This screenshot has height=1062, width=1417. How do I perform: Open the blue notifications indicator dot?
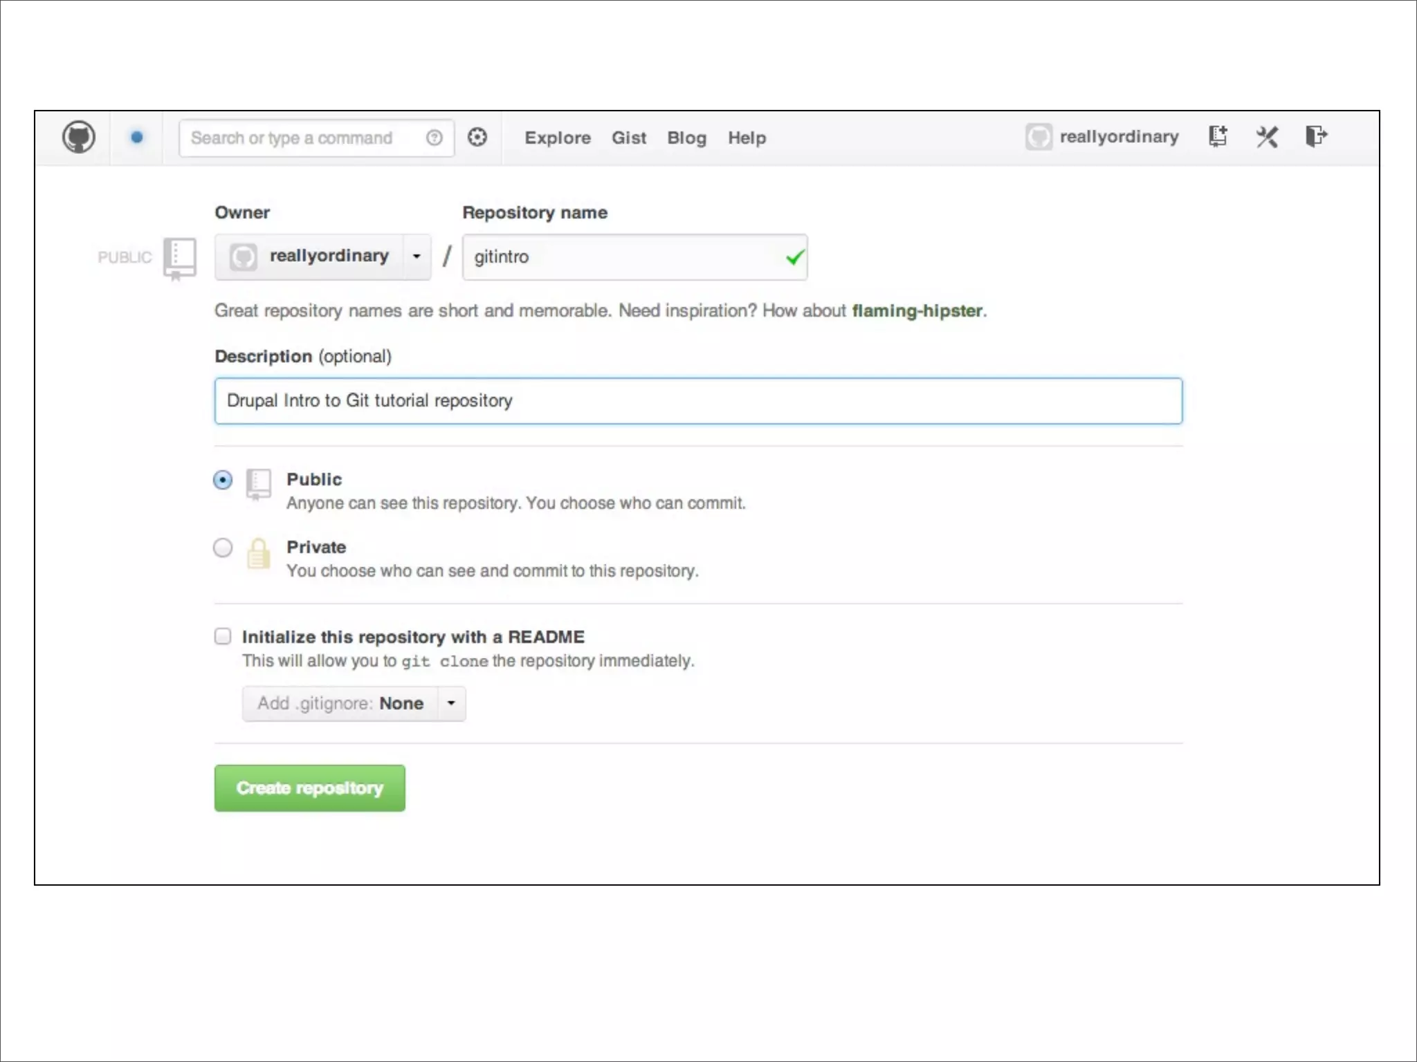137,137
